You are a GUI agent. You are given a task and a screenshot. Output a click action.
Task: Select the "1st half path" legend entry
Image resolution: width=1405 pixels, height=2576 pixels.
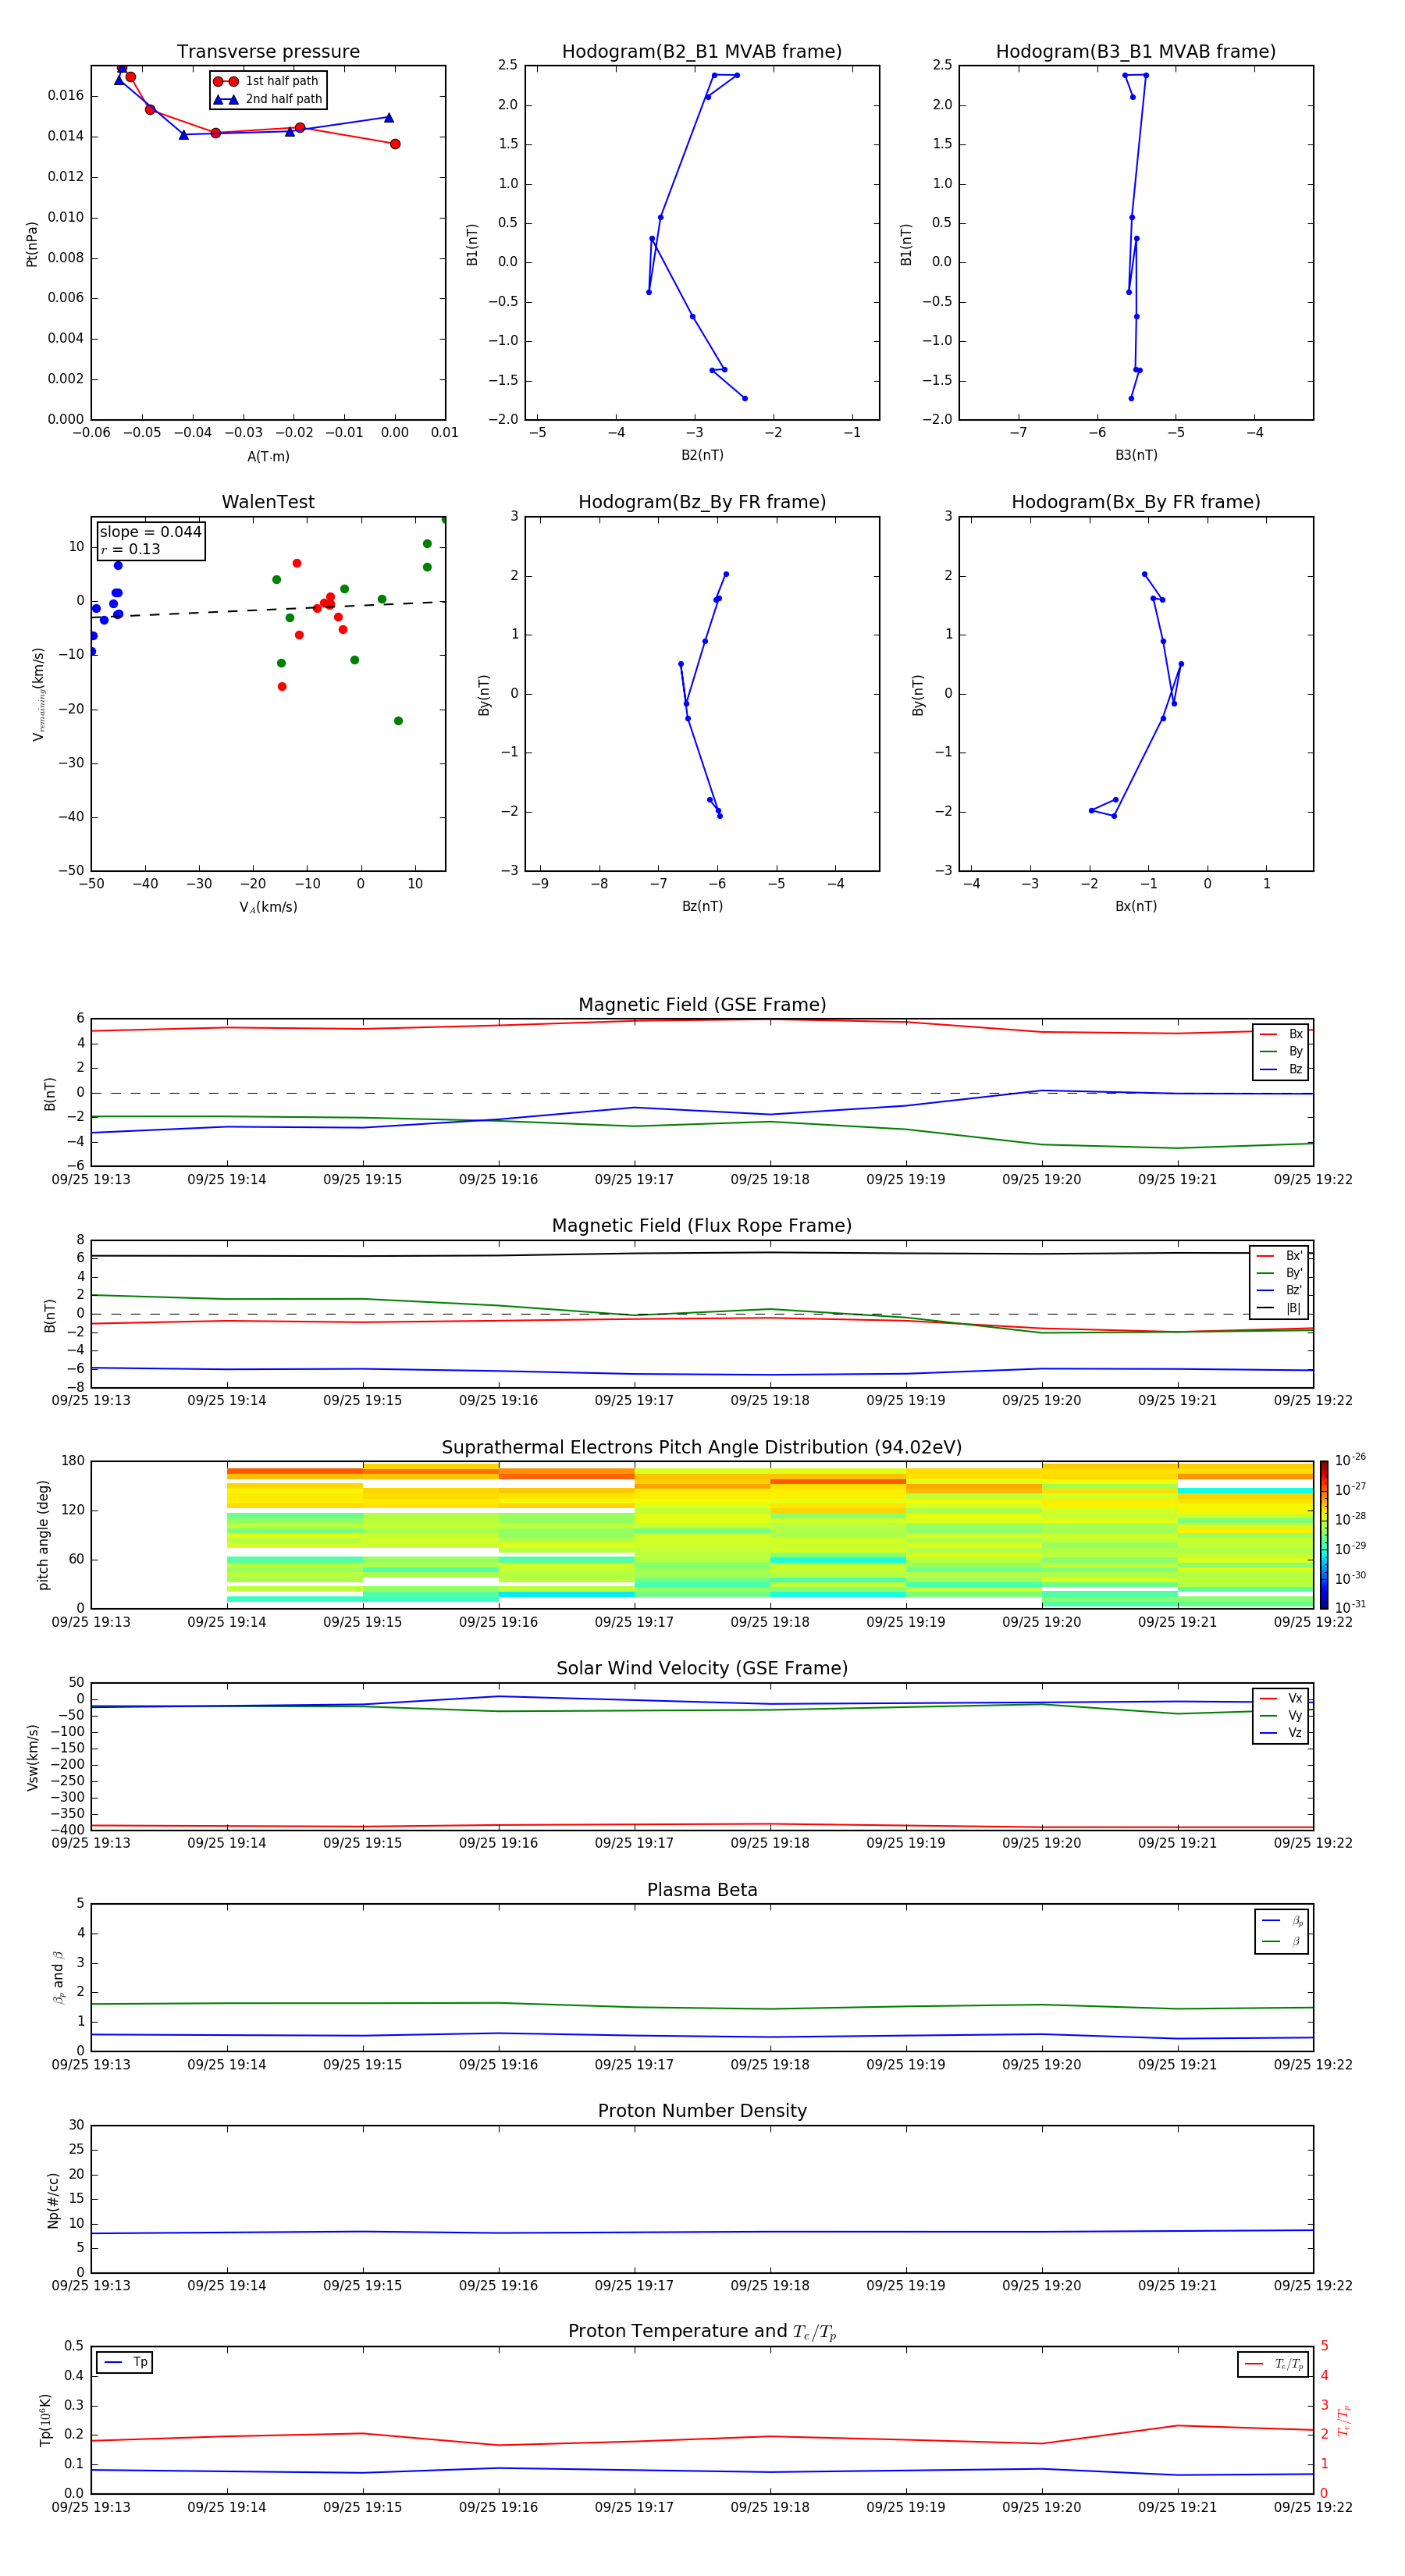click(267, 81)
